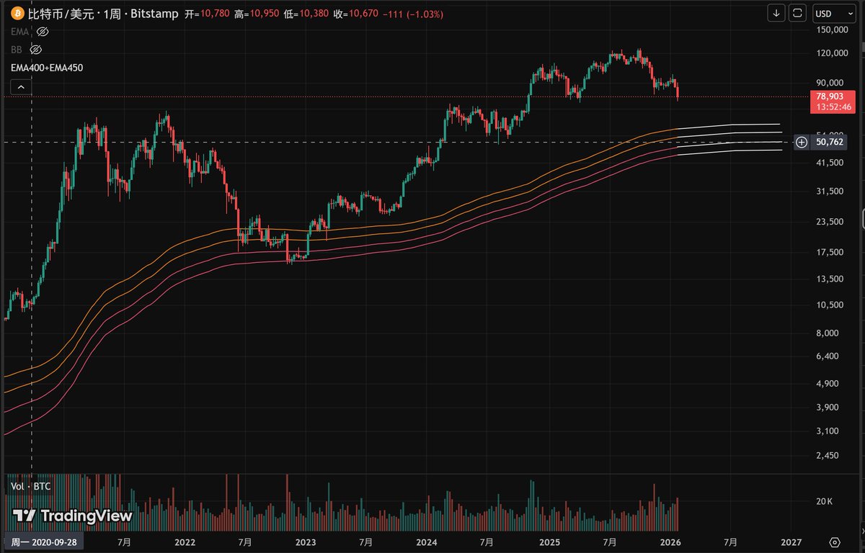The image size is (865, 553).
Task: Click the 31,500 price axis label
Action: point(829,192)
